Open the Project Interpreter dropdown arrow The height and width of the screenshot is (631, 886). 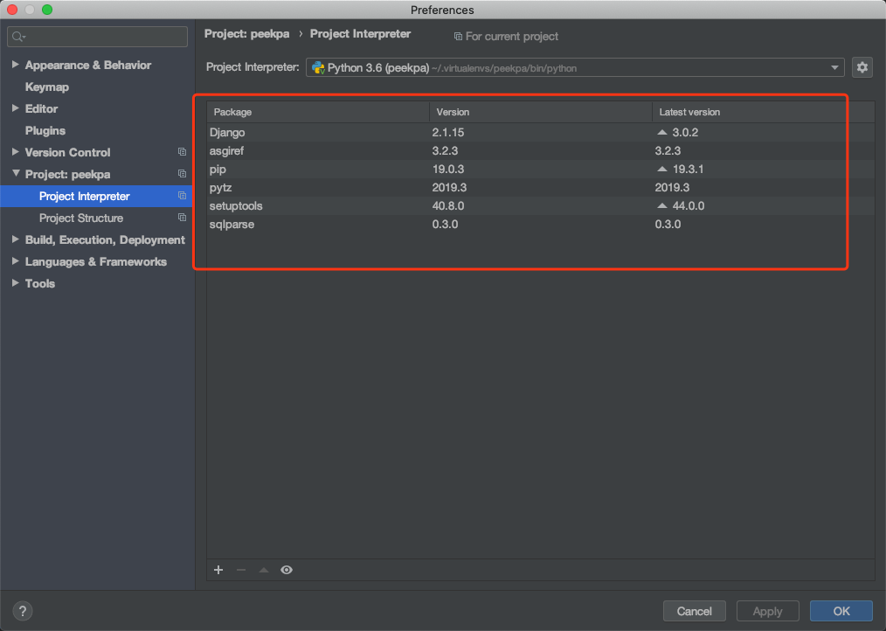click(x=834, y=68)
